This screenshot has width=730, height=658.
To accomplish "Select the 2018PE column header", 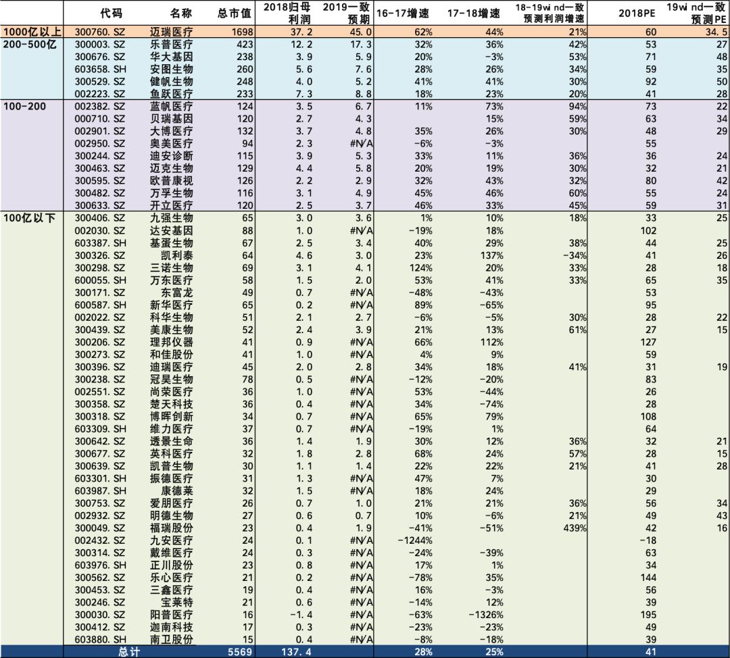I will (x=637, y=13).
